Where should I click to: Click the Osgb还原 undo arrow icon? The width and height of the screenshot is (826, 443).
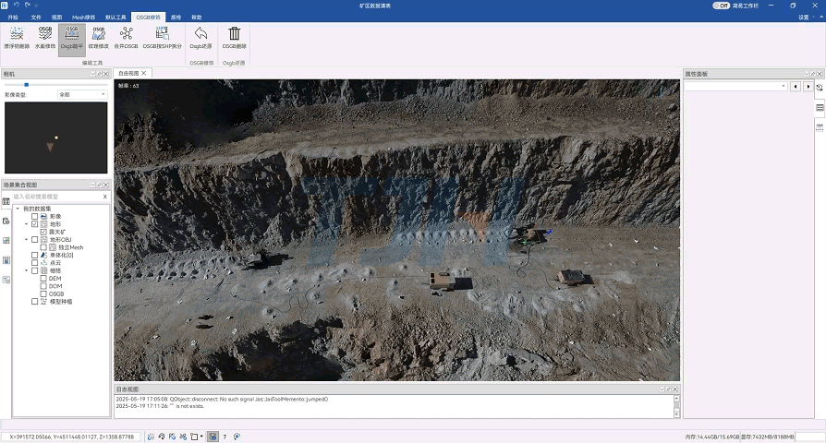(200, 36)
